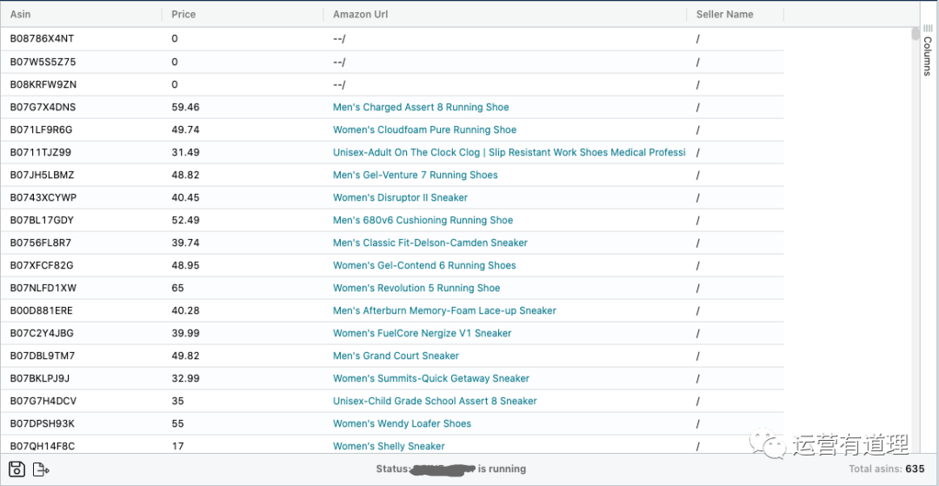The height and width of the screenshot is (486, 939).
Task: Click the Seller Name column header
Action: pos(724,14)
